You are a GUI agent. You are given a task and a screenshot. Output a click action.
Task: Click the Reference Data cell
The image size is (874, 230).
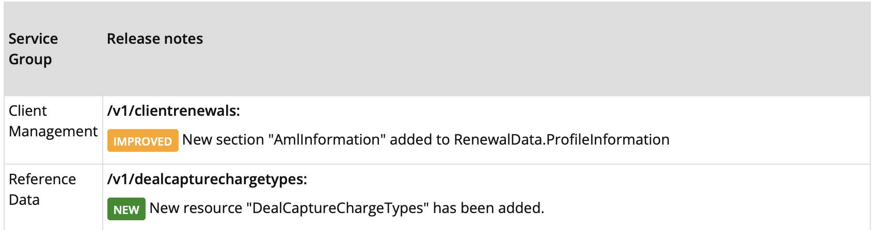tap(42, 189)
